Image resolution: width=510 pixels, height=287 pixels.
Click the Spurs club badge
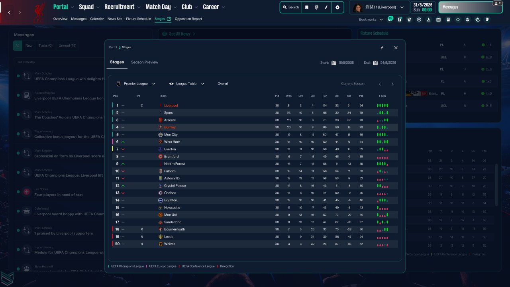point(161,113)
